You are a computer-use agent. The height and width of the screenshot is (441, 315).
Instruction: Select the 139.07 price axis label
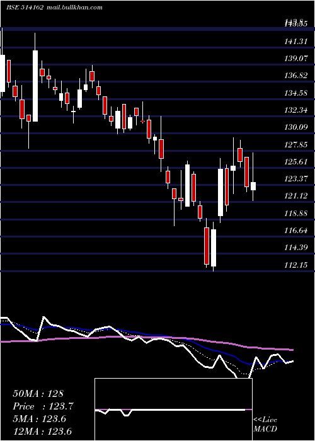pos(295,59)
